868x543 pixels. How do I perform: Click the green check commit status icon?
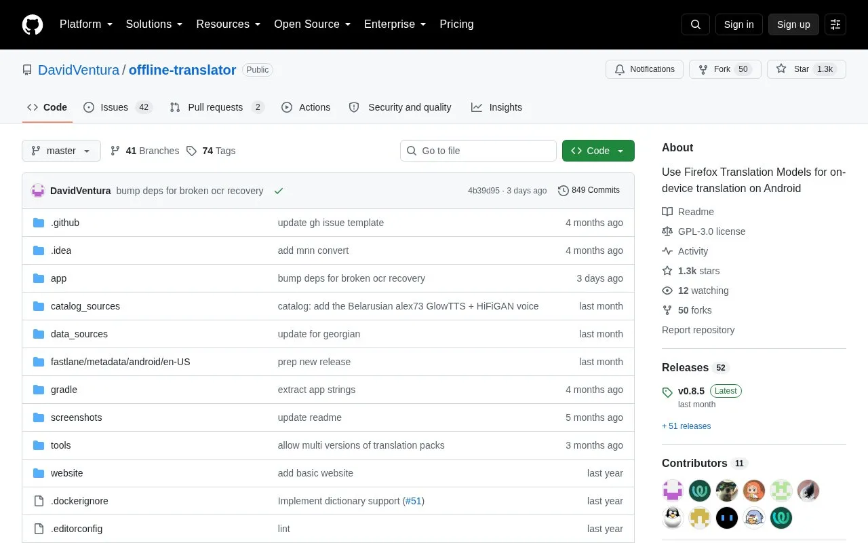point(279,191)
